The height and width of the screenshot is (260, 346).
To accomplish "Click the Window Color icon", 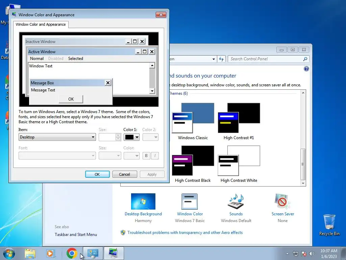I will (190, 201).
